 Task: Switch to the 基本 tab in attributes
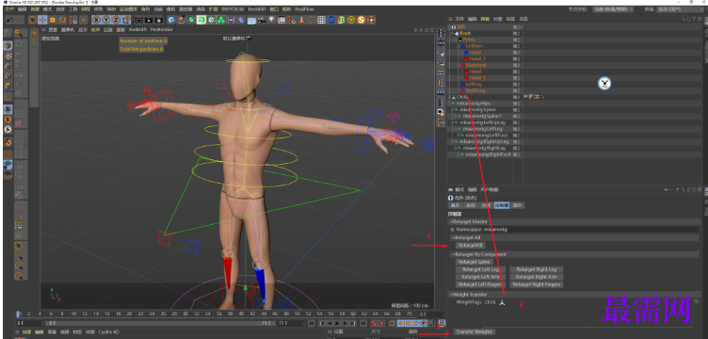(x=455, y=205)
